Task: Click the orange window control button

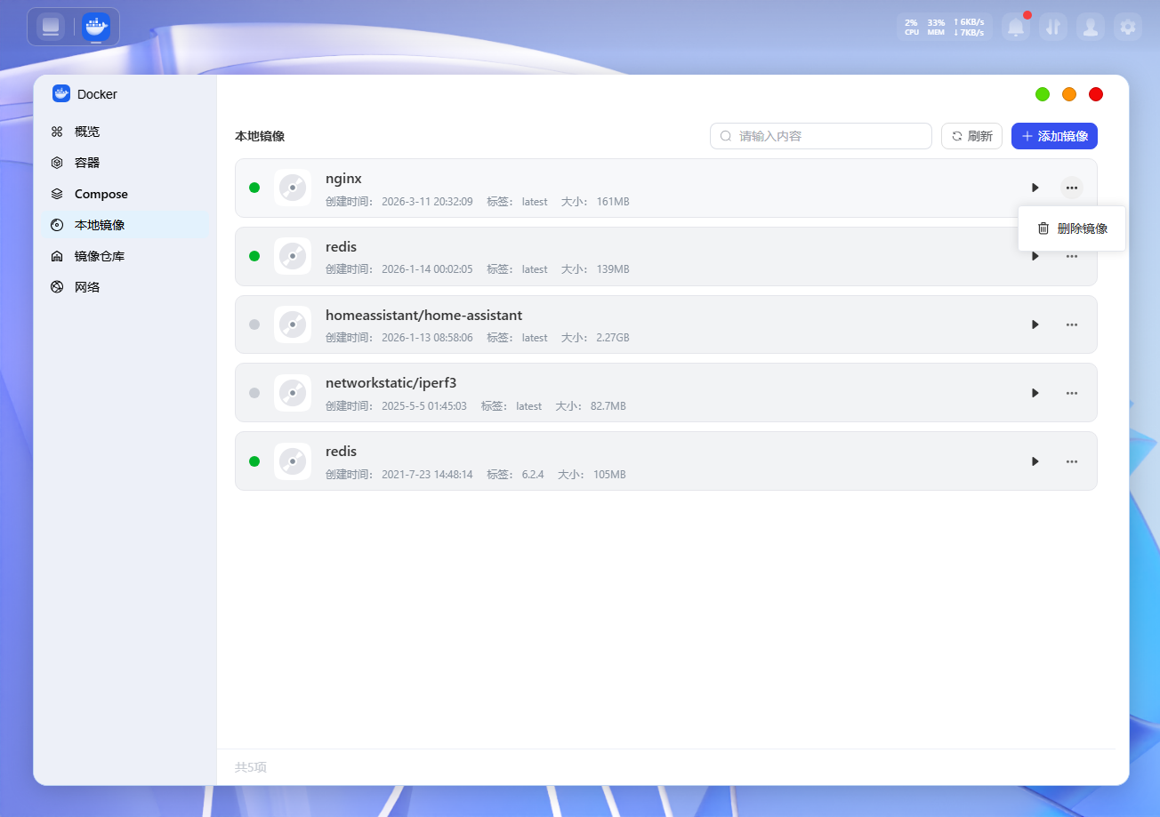Action: [1069, 94]
